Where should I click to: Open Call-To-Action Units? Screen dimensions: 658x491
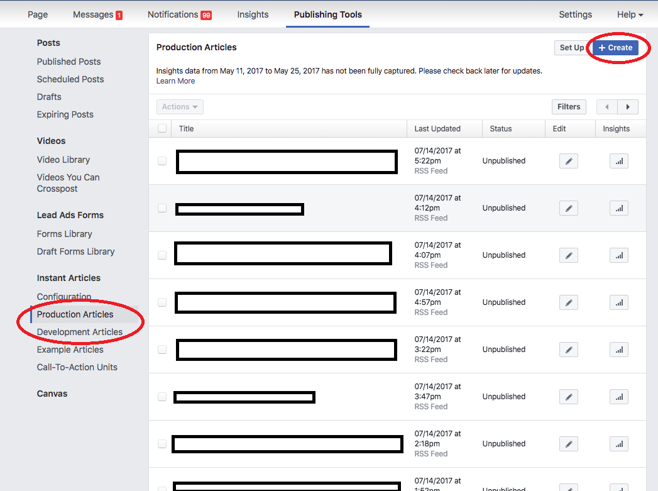[x=77, y=367]
